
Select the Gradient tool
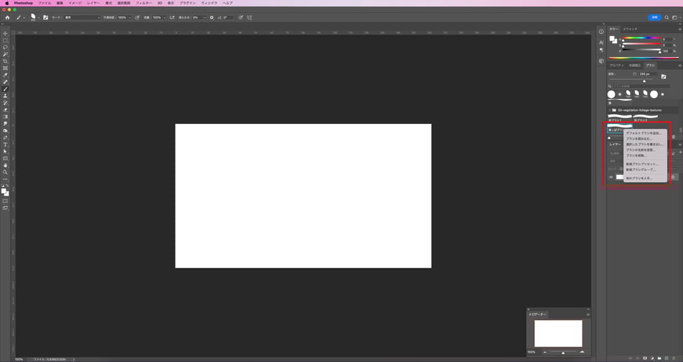(x=5, y=117)
